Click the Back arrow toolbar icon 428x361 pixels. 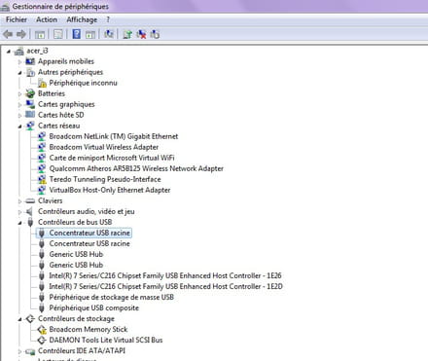pos(8,34)
